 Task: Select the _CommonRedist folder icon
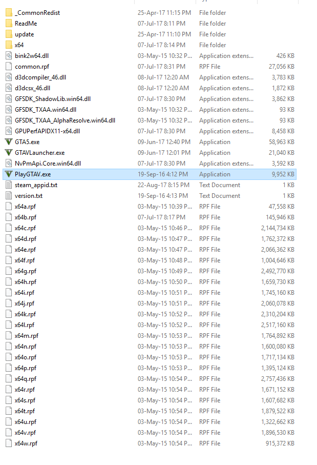click(x=9, y=13)
